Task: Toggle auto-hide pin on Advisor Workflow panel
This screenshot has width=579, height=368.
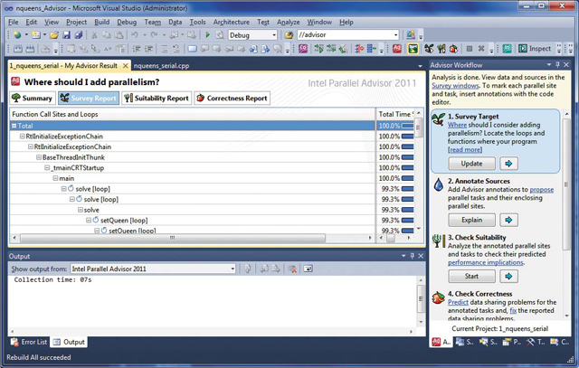Action: point(557,64)
